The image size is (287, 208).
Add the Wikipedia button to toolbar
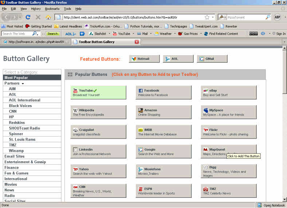[x=98, y=112]
